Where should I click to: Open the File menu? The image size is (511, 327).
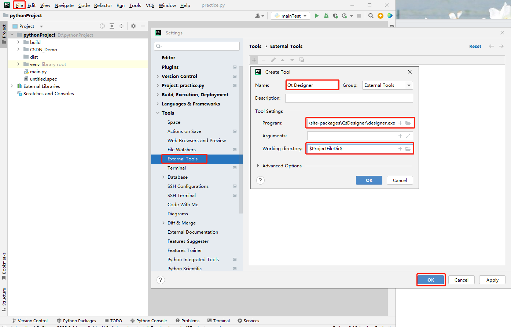pos(19,5)
